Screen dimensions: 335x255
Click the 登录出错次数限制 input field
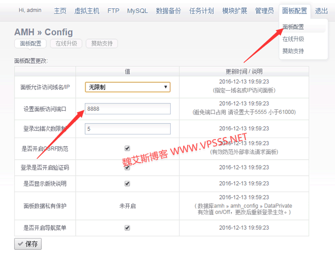[127, 129]
